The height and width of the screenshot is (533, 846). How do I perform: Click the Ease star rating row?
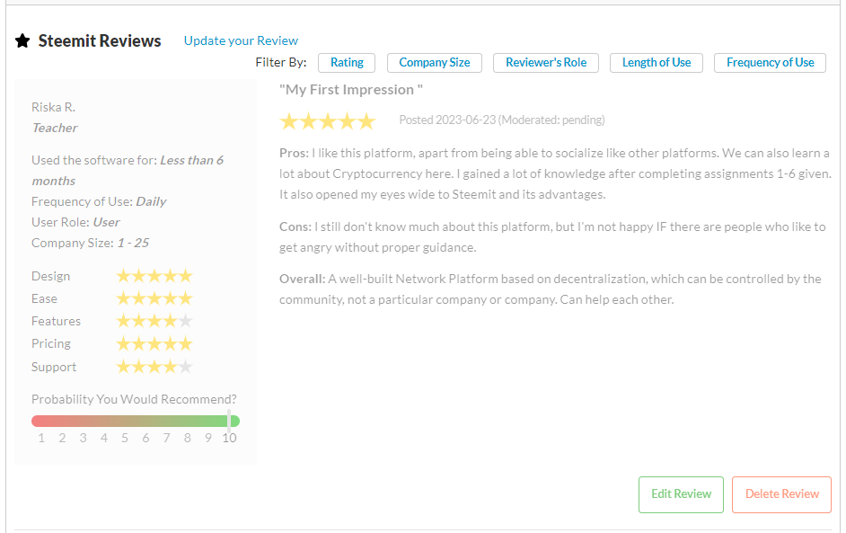pyautogui.click(x=154, y=298)
